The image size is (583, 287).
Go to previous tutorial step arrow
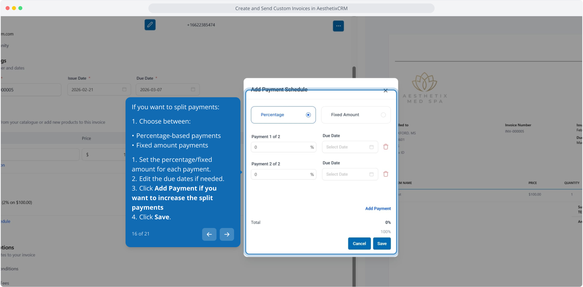point(209,234)
